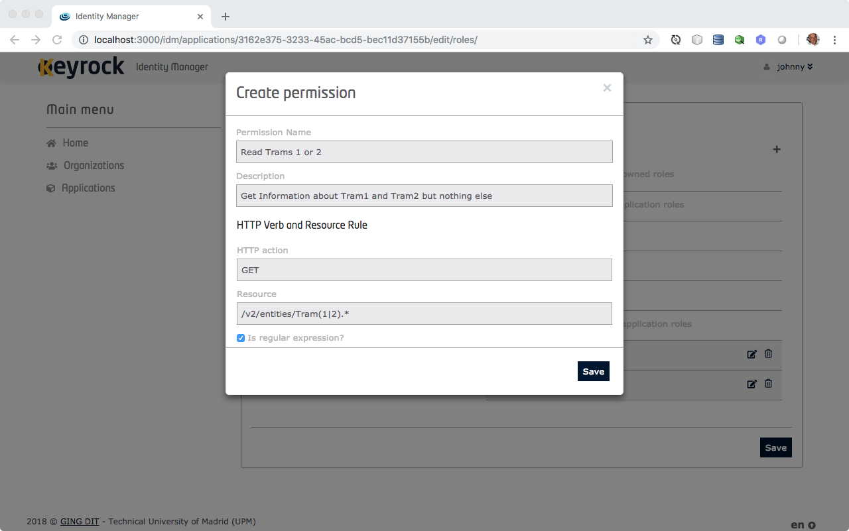The width and height of the screenshot is (849, 531).
Task: Click the upper edit pencil icon
Action: click(x=751, y=354)
